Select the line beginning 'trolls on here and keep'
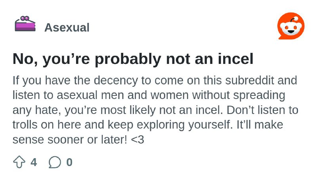Viewport: 317px width, 183px height. point(148,125)
